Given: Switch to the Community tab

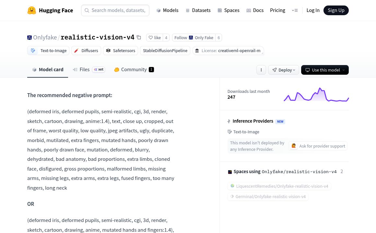Looking at the screenshot, I should [x=134, y=70].
